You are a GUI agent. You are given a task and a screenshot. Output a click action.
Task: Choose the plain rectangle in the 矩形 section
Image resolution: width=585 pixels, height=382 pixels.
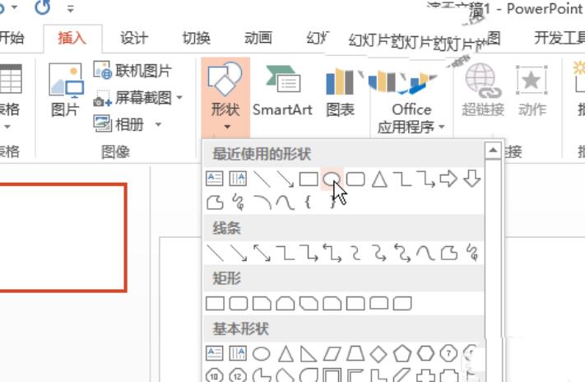215,304
